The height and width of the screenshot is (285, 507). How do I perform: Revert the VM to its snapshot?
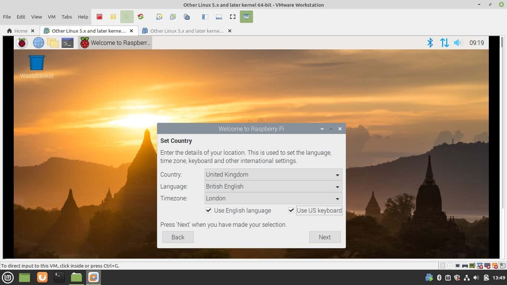tap(173, 17)
